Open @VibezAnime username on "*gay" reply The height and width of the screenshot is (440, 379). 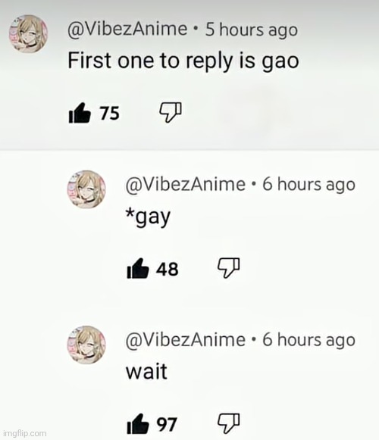186,184
